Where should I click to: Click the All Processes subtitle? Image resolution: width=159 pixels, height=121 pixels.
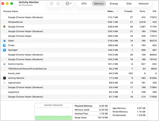pyautogui.click(x=26, y=5)
